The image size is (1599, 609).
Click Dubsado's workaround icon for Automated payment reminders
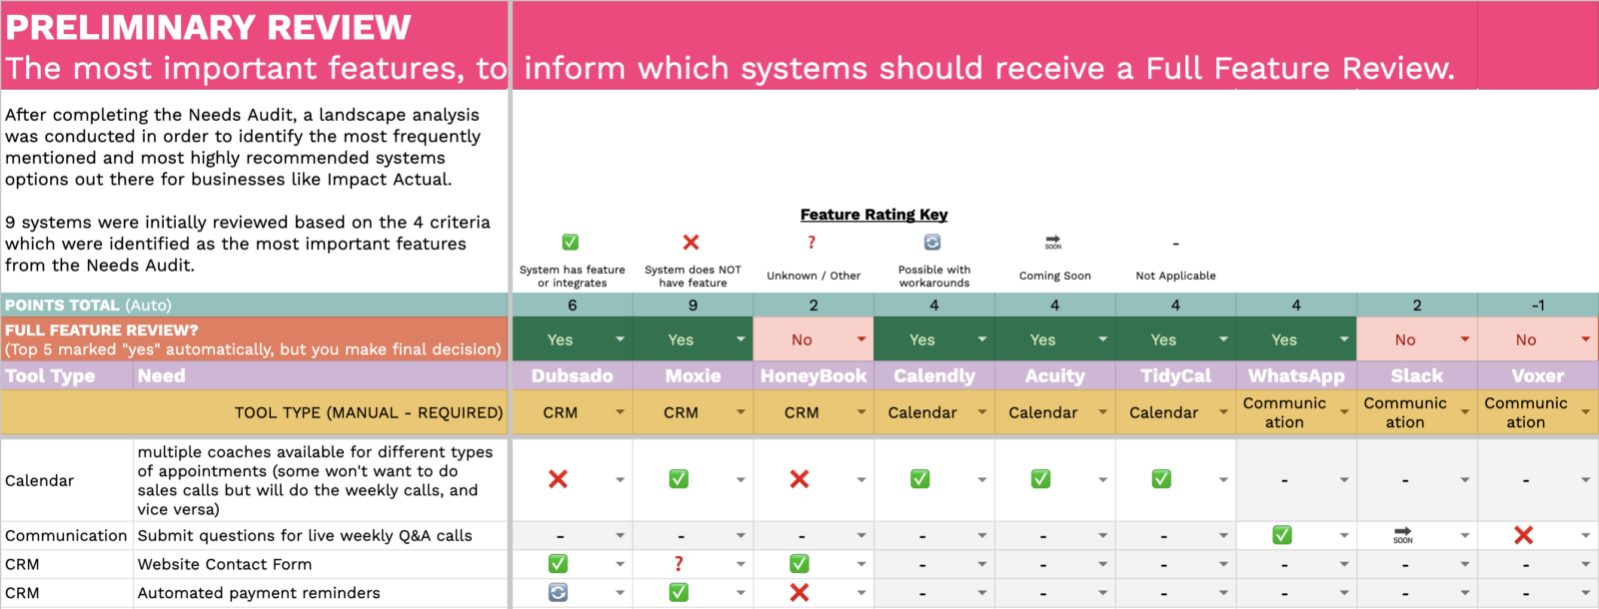click(559, 593)
